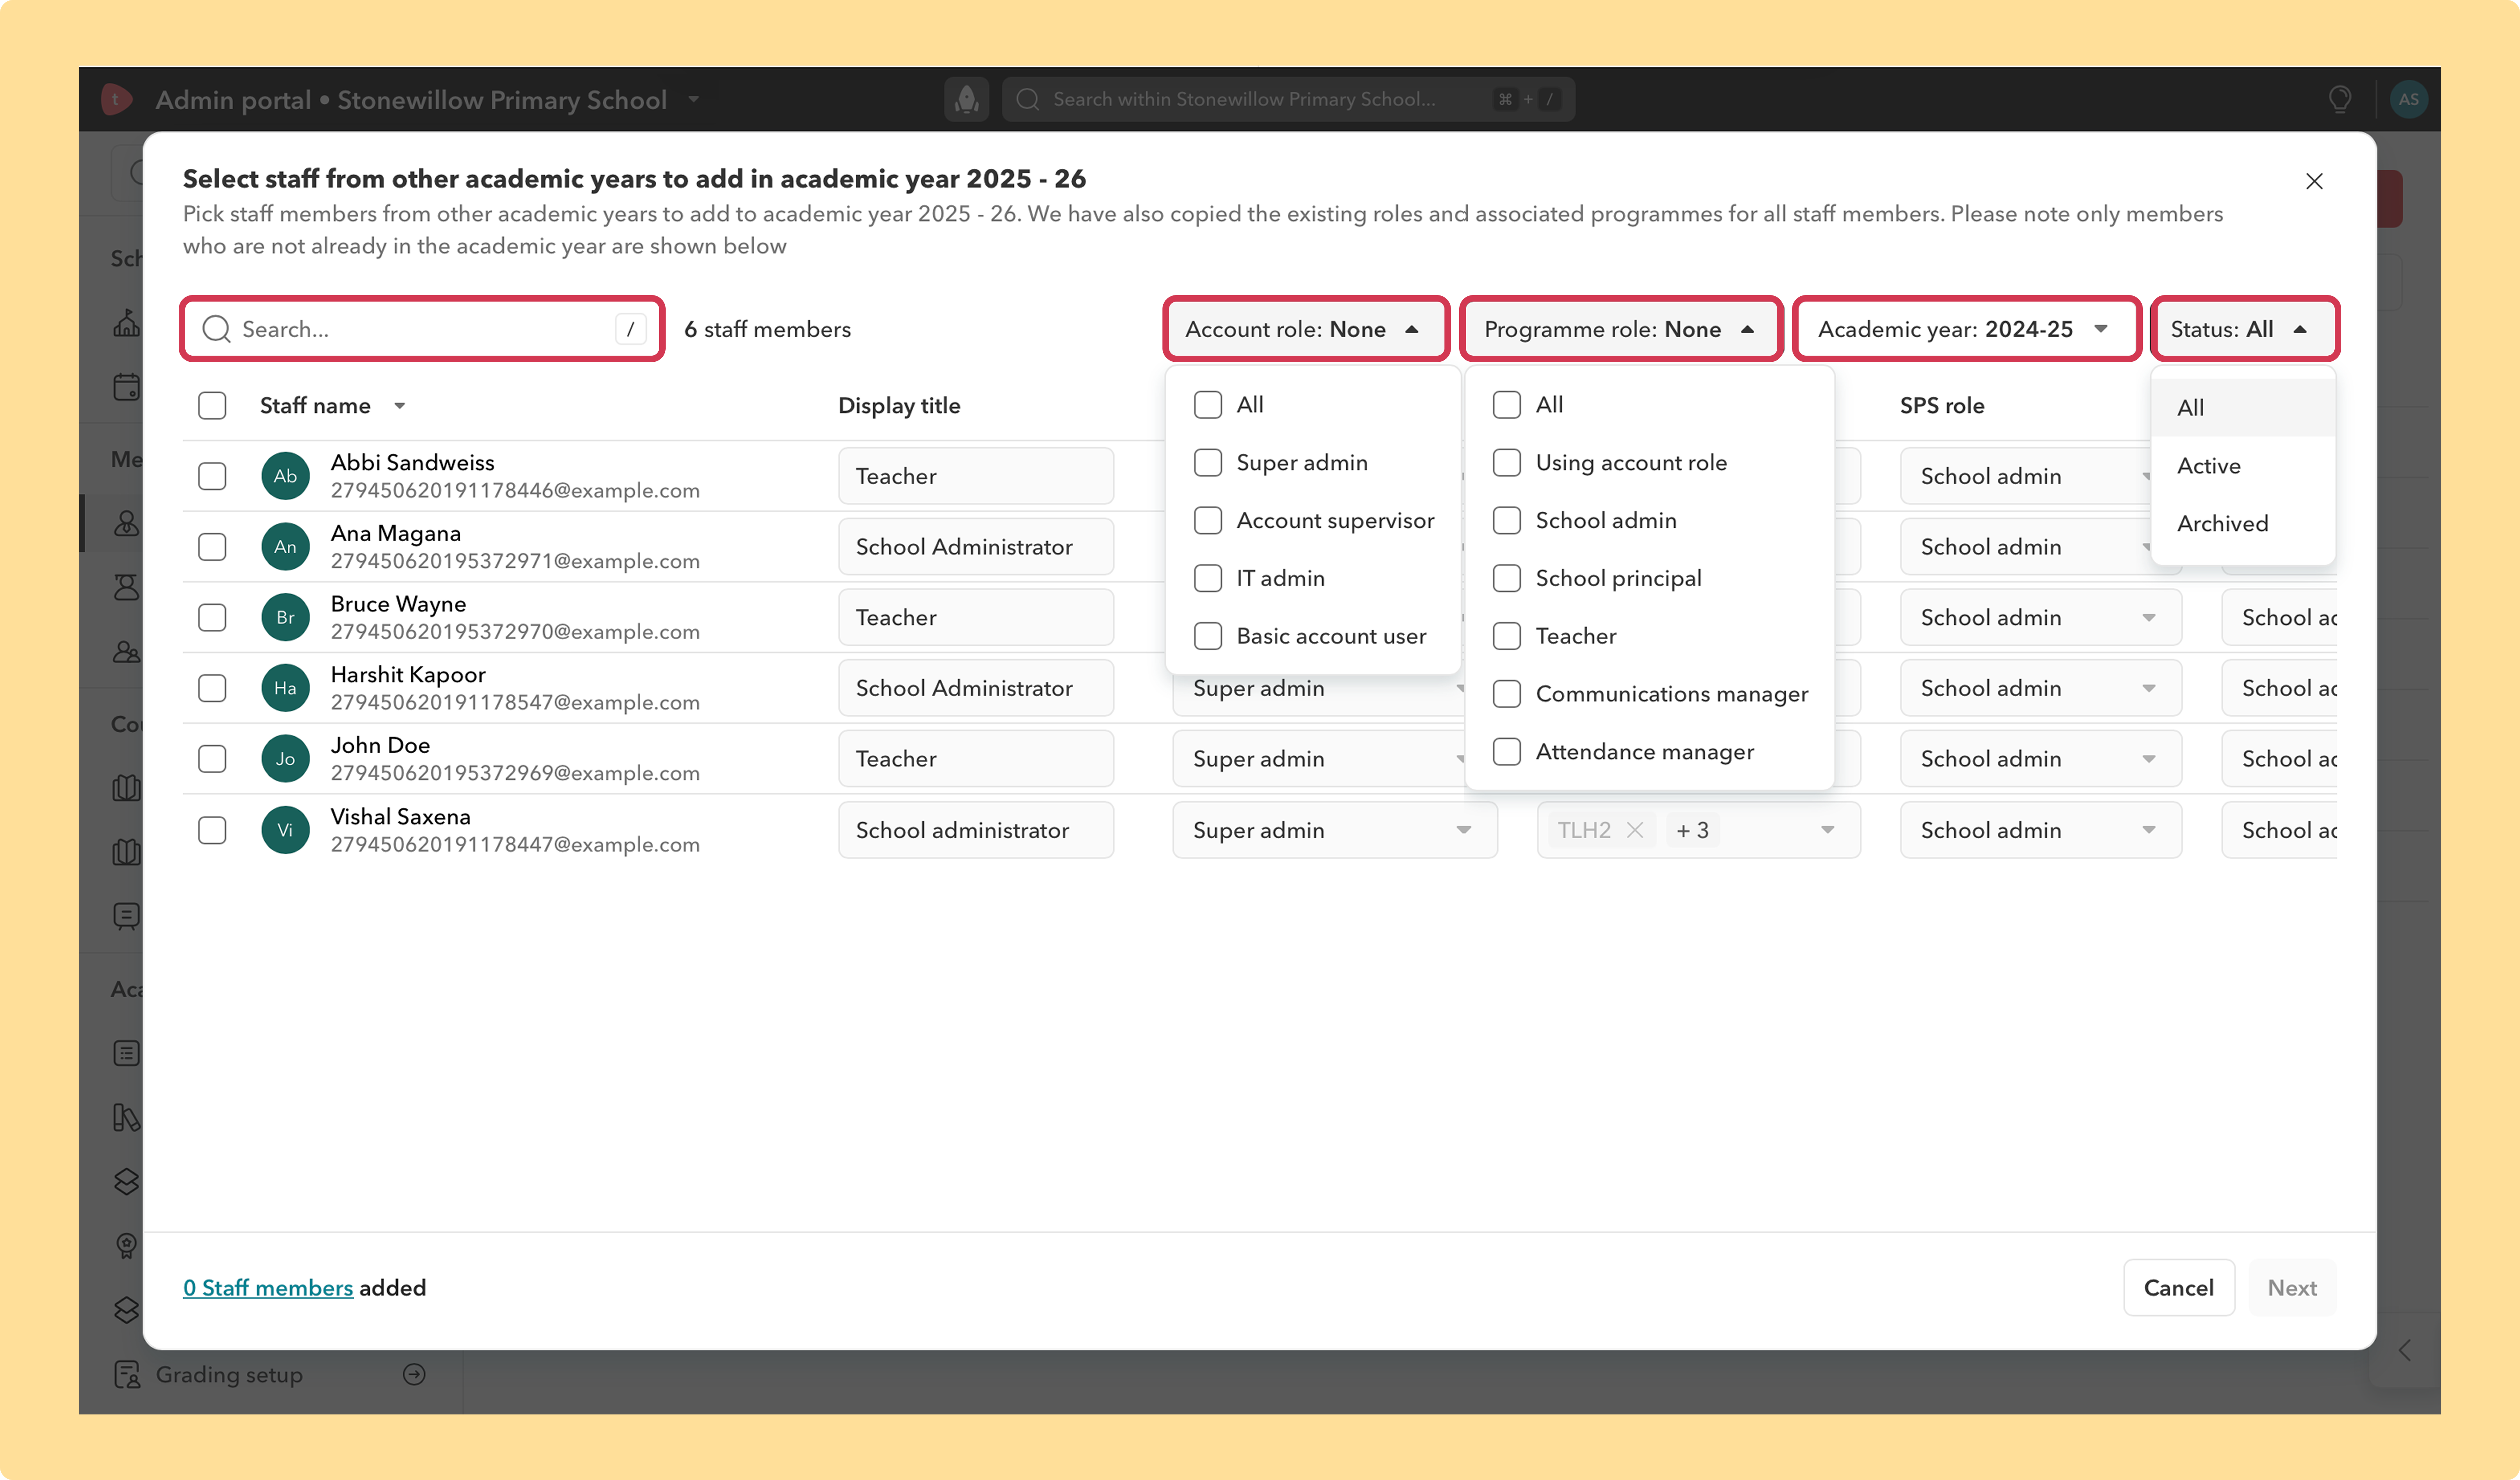2520x1480 pixels.
Task: Click the staff Search input field
Action: click(422, 329)
